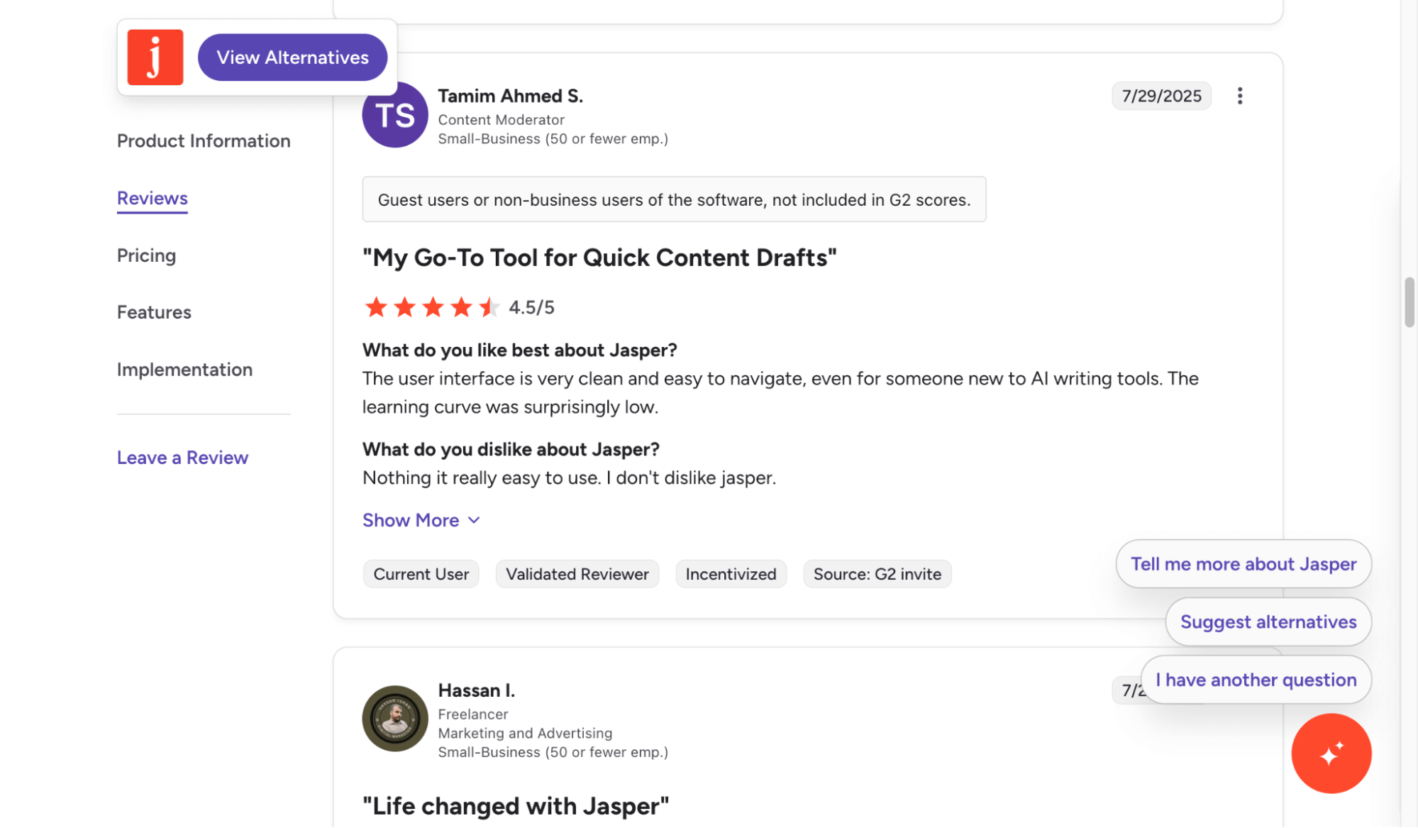The width and height of the screenshot is (1418, 828).
Task: Click the page vertical scrollbar thumb
Action: 1409,303
